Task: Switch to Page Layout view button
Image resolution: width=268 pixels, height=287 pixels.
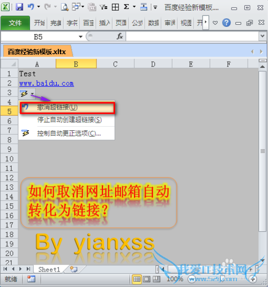Action: (146, 279)
